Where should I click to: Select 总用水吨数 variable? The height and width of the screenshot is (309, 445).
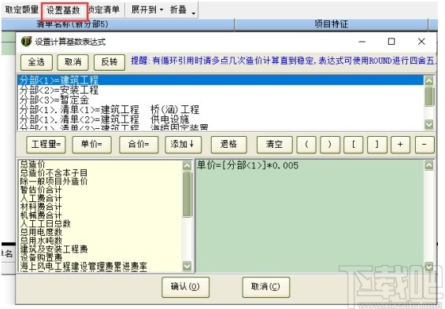click(x=41, y=241)
